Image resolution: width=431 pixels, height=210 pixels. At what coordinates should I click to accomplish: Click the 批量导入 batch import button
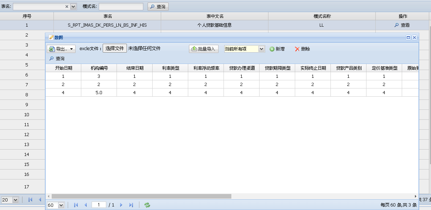(204, 49)
